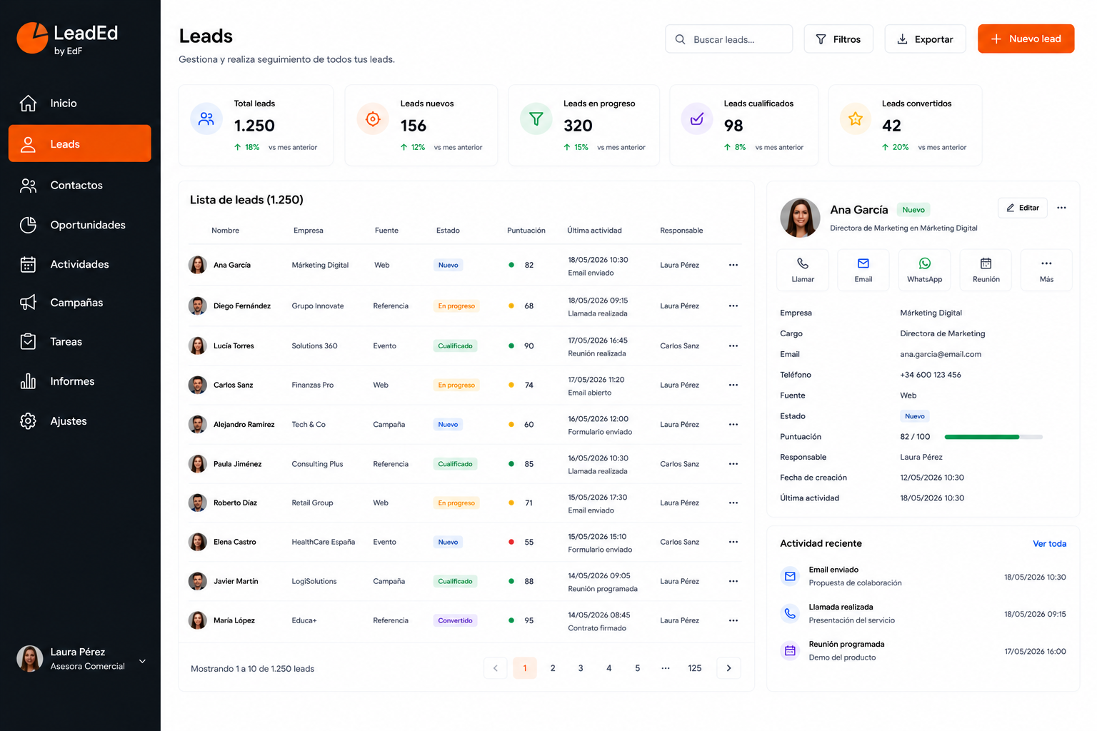Click the LeadEd logo icon
This screenshot has height=731, width=1097.
(x=32, y=38)
